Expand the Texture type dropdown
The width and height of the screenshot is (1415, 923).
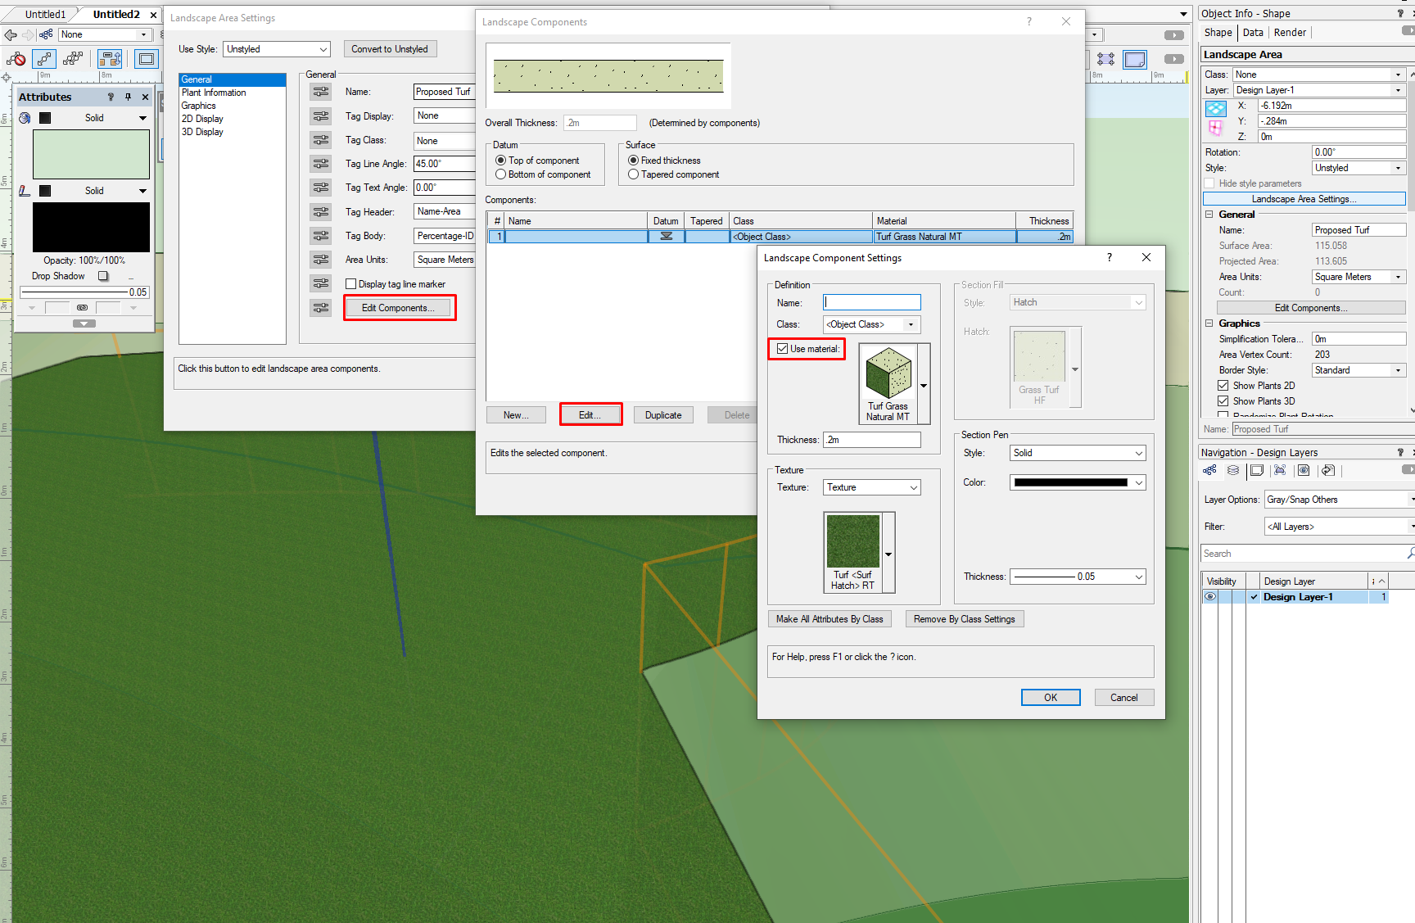(x=871, y=487)
